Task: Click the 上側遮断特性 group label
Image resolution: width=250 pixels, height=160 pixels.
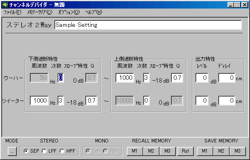Action: [x=128, y=59]
